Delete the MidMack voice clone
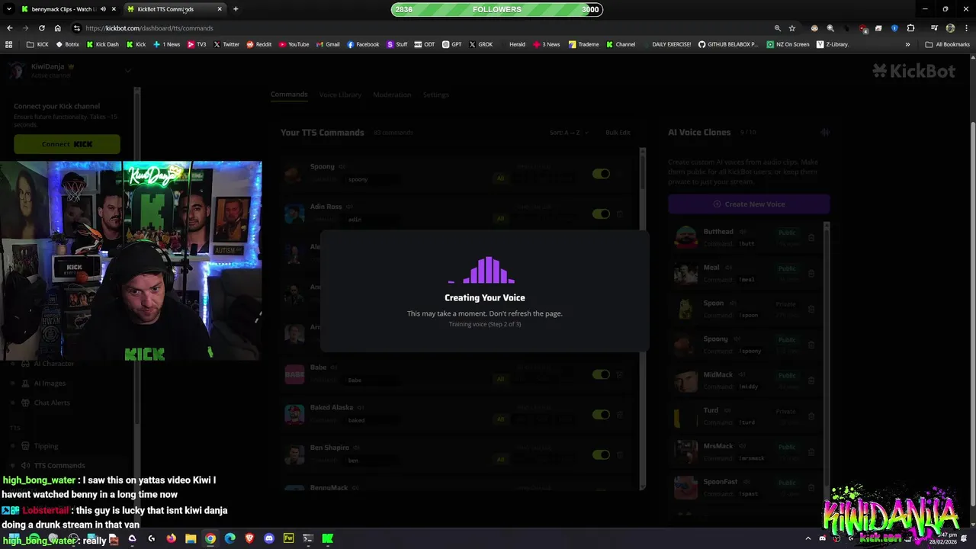This screenshot has height=549, width=976. pos(811,380)
